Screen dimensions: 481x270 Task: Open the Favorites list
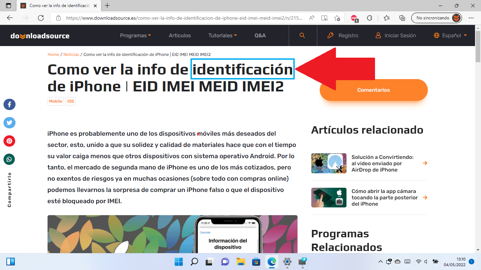click(x=387, y=18)
